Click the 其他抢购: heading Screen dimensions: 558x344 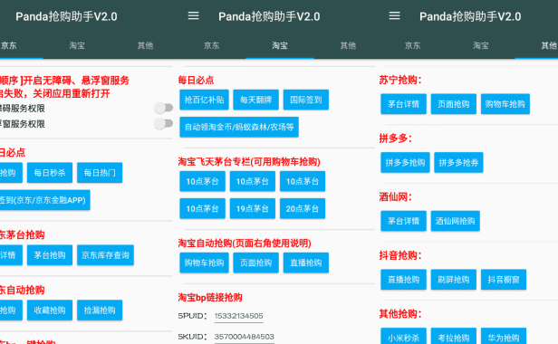[x=400, y=314]
